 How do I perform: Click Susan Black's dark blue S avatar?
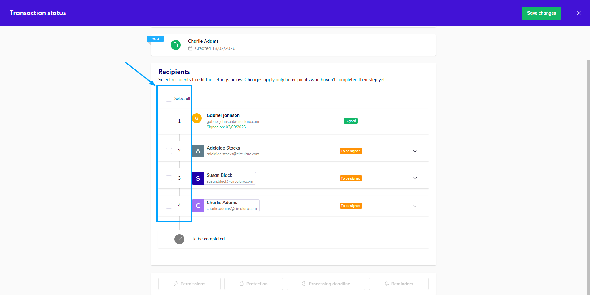pyautogui.click(x=198, y=178)
